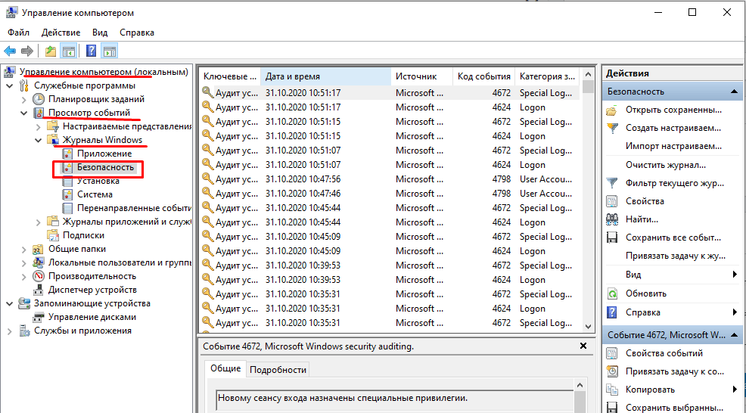Select the Подписки tree item

[83, 235]
